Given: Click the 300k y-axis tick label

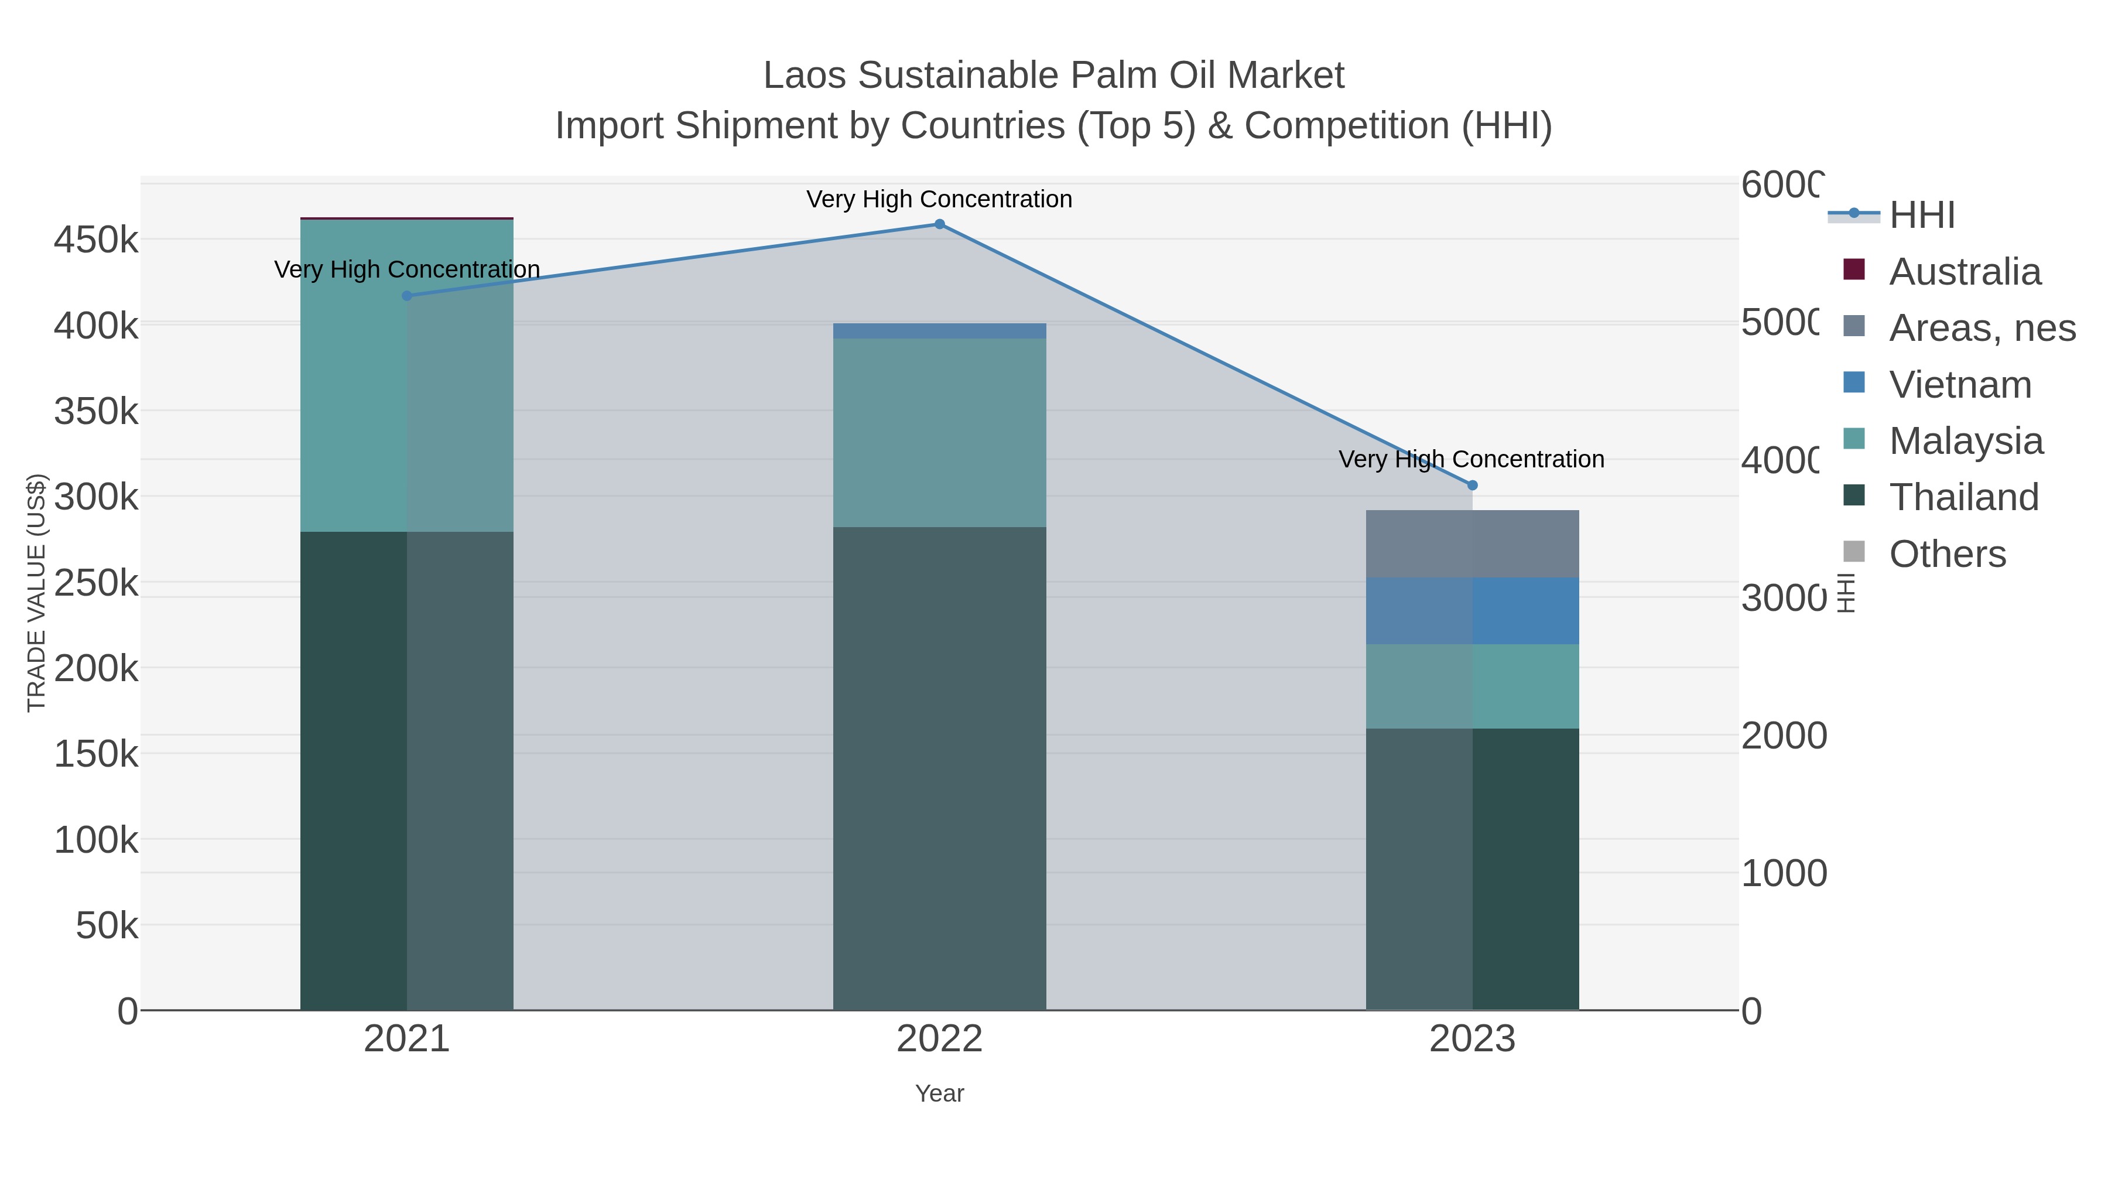Looking at the screenshot, I should coord(97,496).
